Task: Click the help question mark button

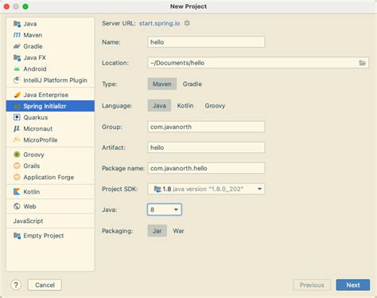Action: [x=16, y=285]
